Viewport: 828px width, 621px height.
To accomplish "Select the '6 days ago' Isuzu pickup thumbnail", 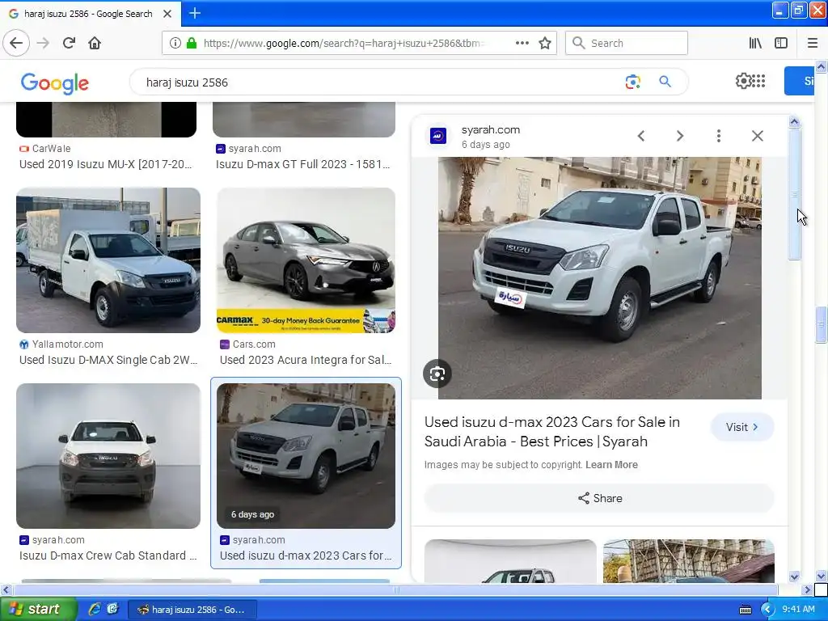I will pos(306,456).
